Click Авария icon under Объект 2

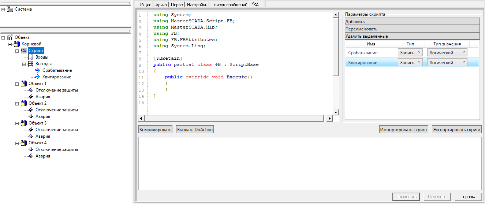pos(31,116)
